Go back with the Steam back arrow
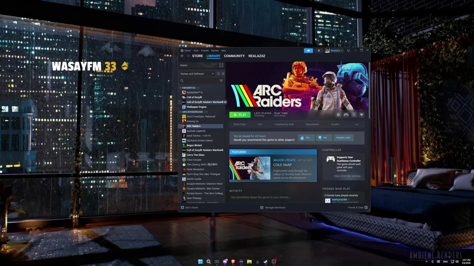This screenshot has height=266, width=474. (x=182, y=56)
